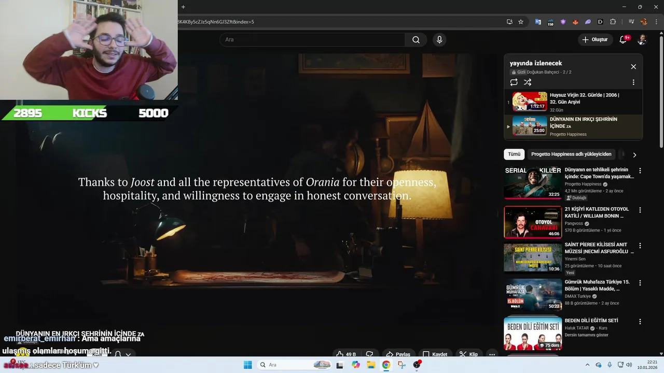The image size is (664, 373).
Task: Open Chrome extensions puzzle icon
Action: (613, 22)
